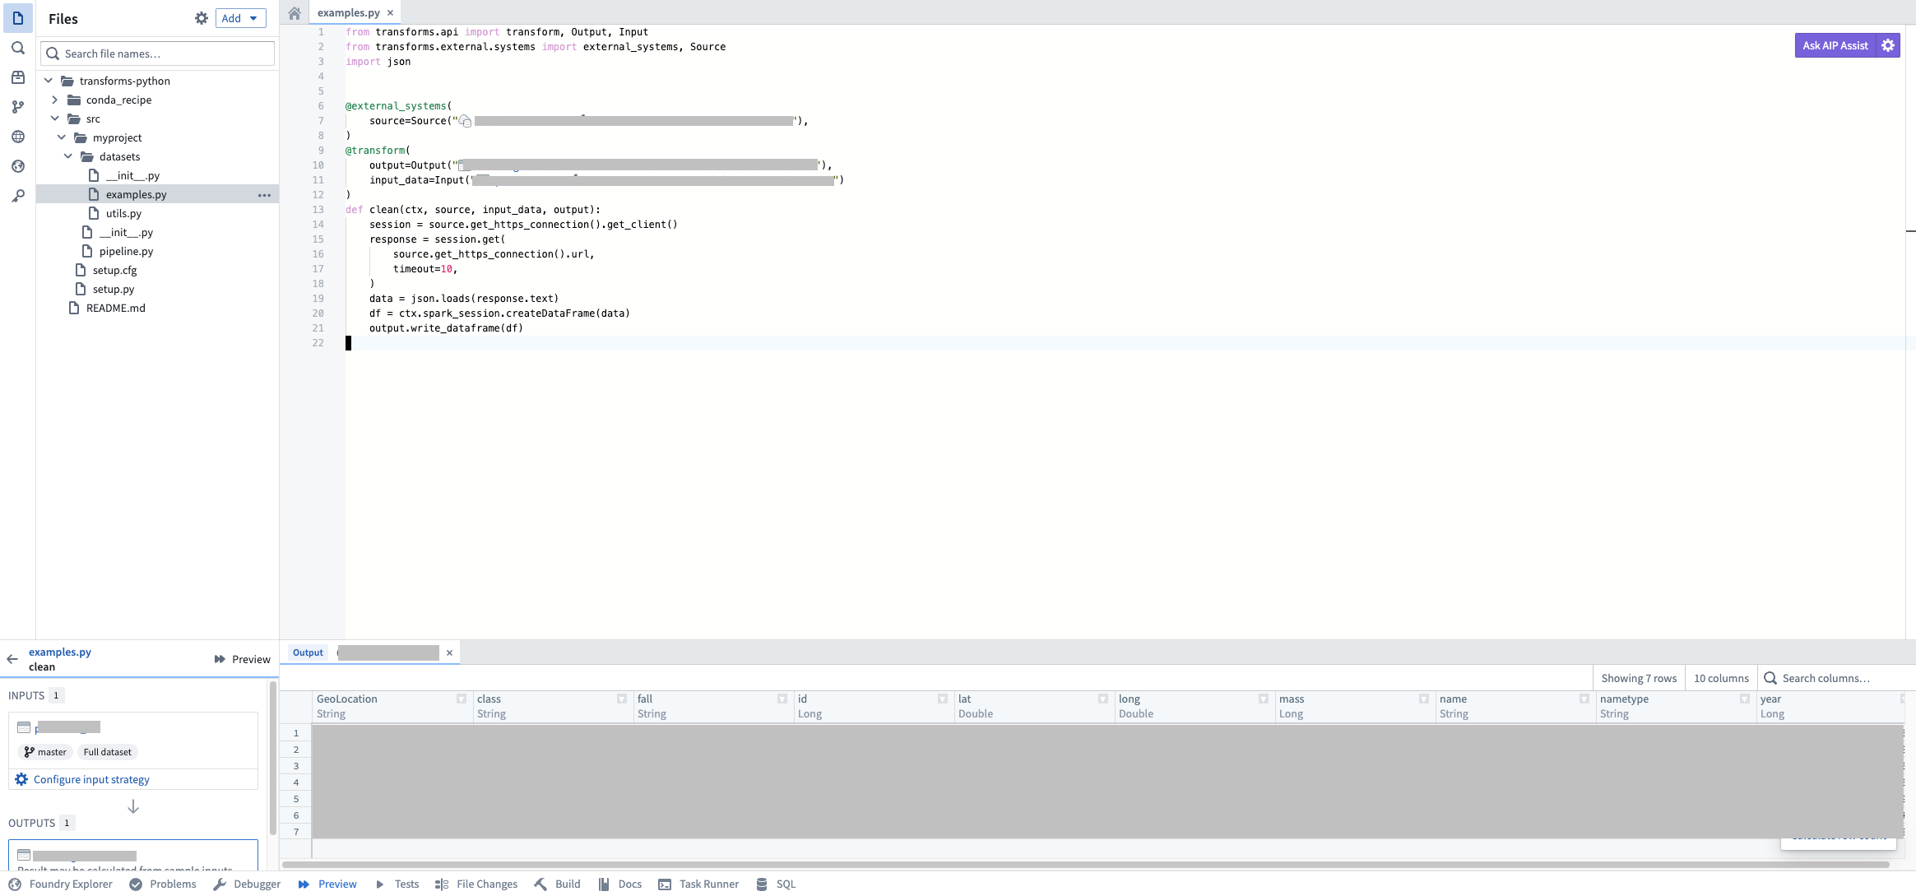Image resolution: width=1916 pixels, height=896 pixels.
Task: Open README.md in the file tree
Action: coord(115,308)
